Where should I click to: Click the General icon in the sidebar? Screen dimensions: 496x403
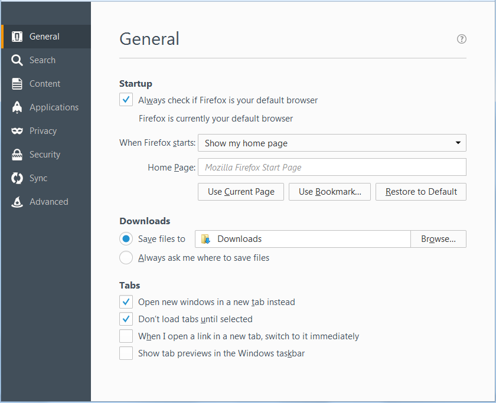pos(17,37)
